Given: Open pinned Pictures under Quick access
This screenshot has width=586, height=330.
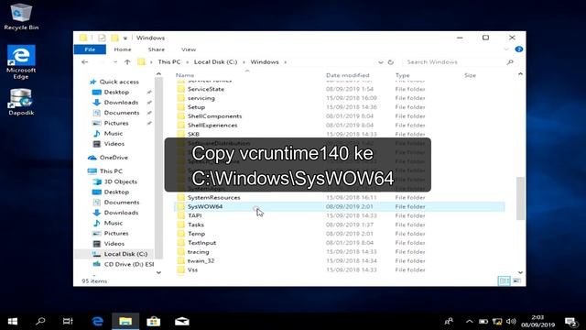Looking at the screenshot, I should [x=116, y=123].
